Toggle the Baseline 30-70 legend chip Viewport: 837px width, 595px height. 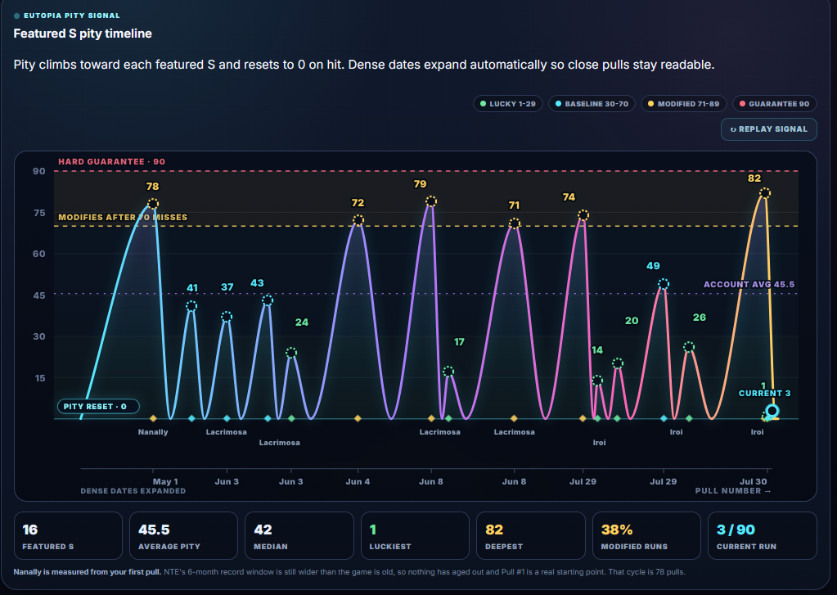592,104
